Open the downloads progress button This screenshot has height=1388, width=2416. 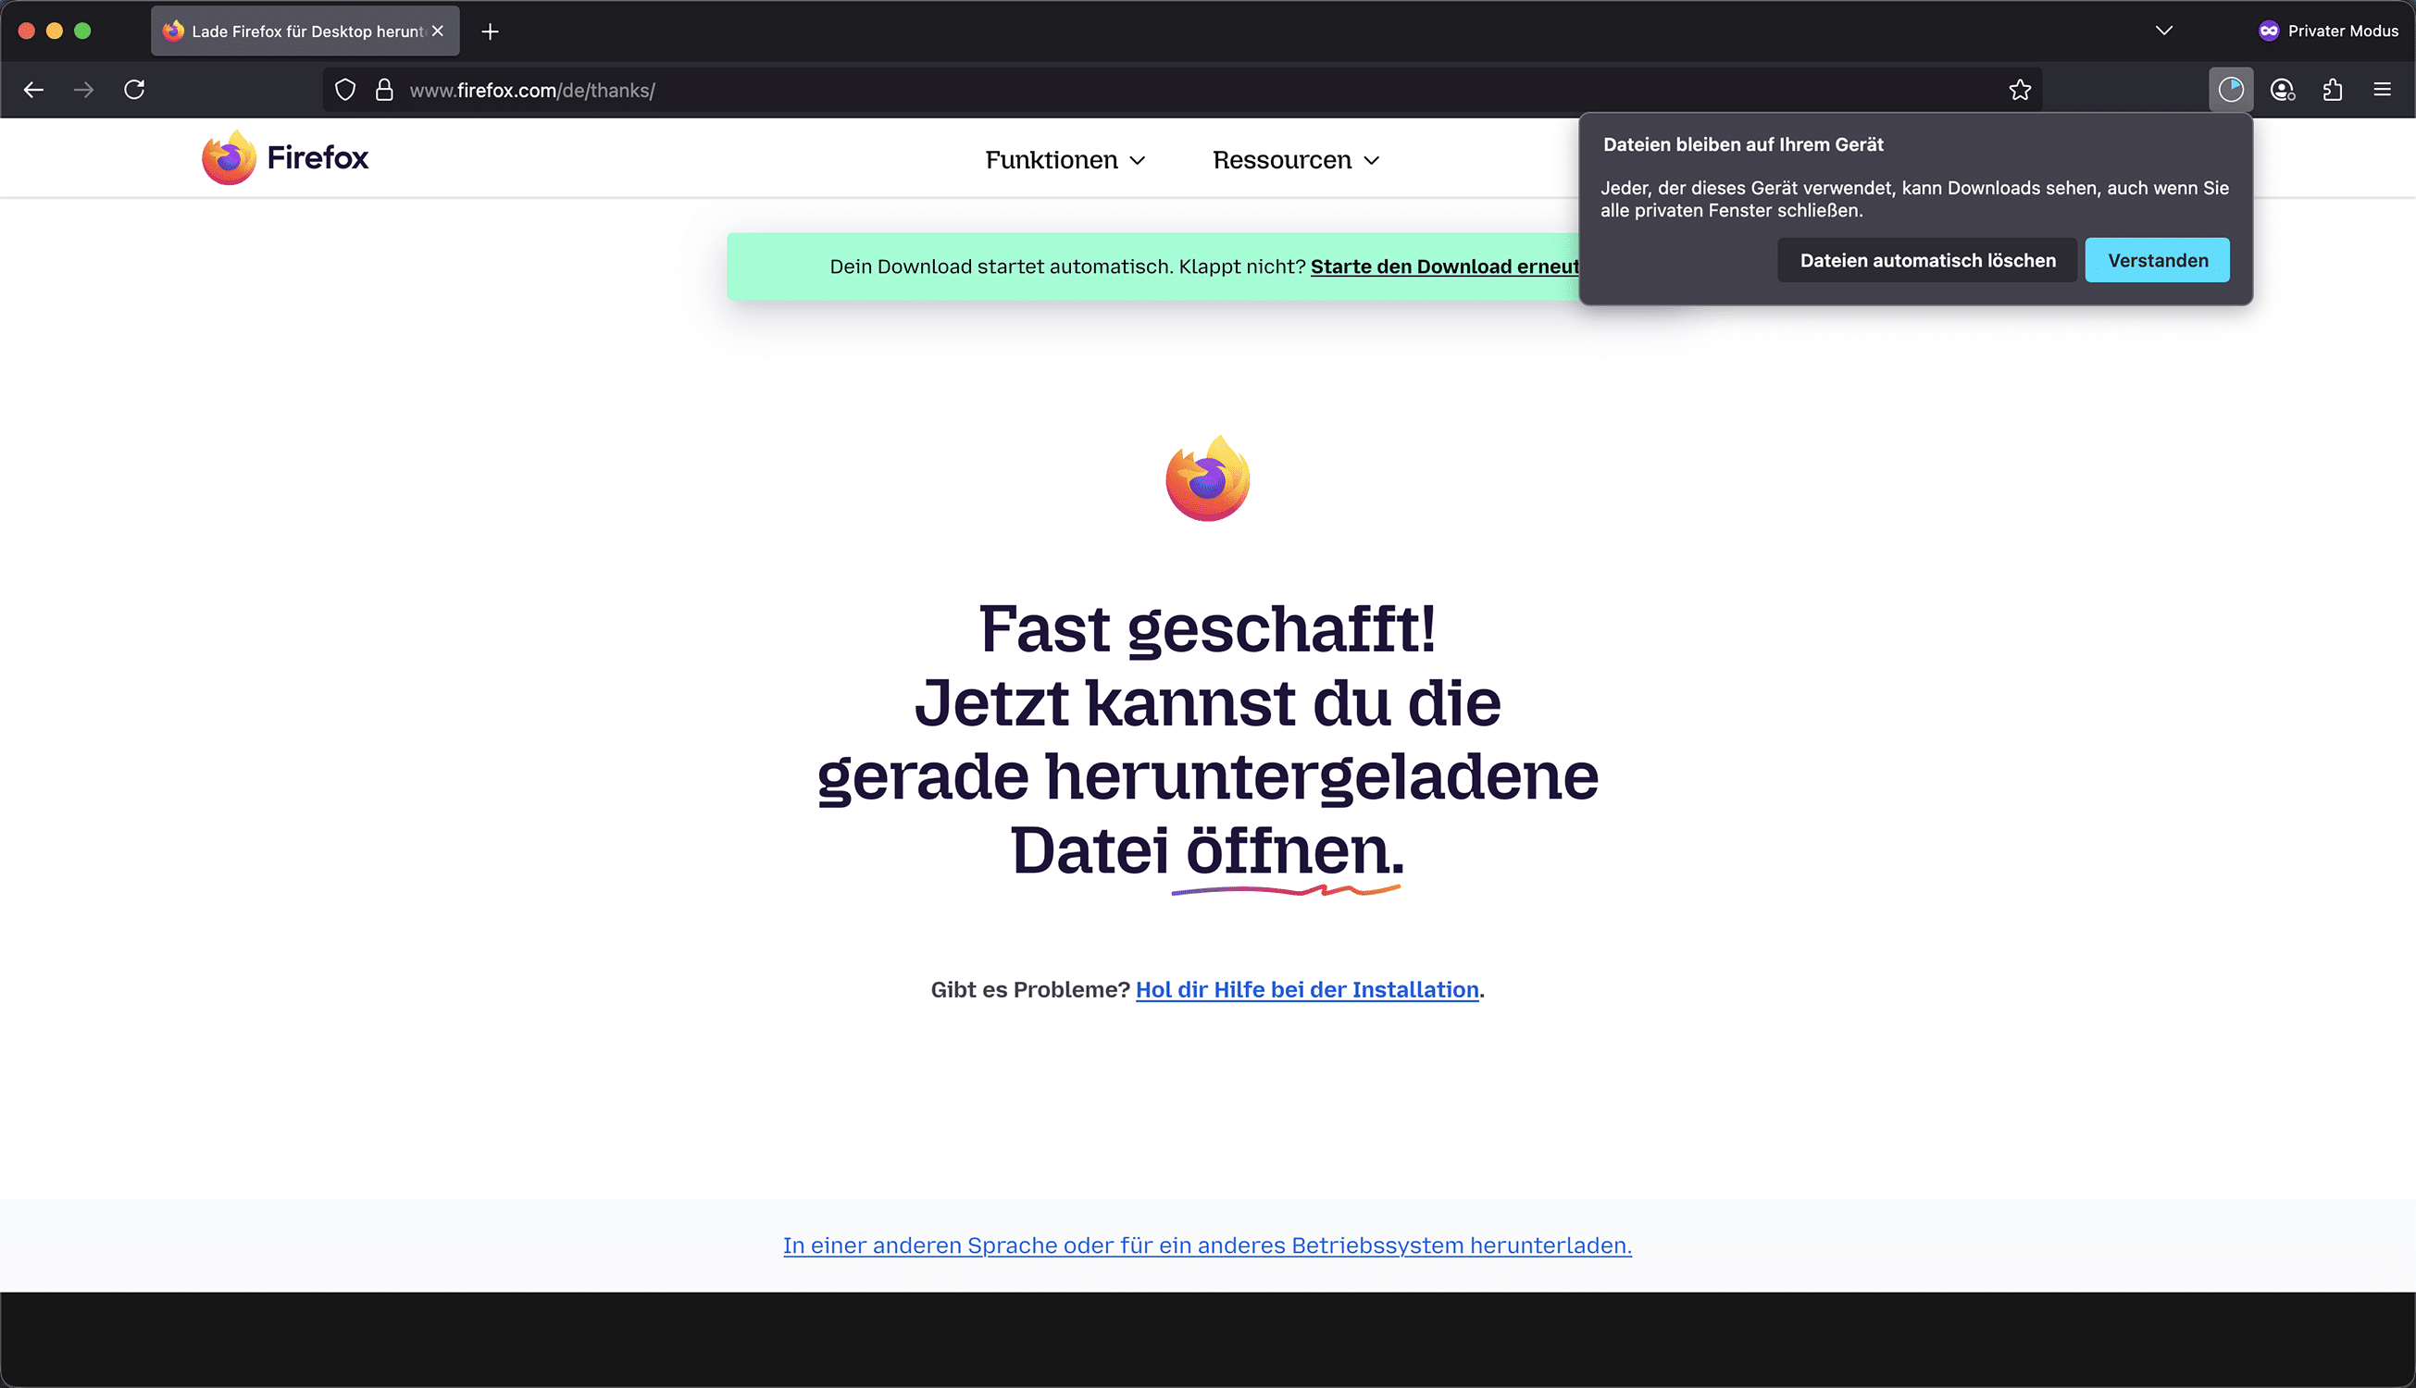pos(2231,90)
